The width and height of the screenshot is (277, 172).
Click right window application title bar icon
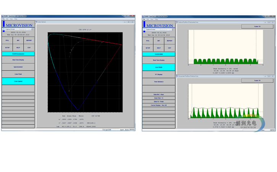[143, 17]
